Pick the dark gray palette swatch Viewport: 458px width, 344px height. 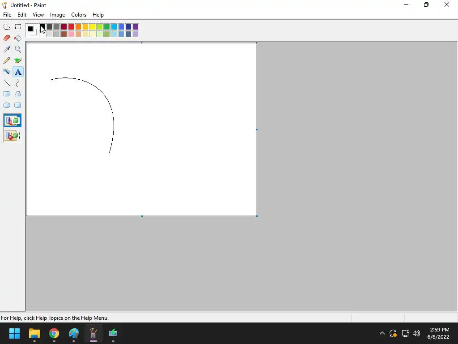[x=50, y=27]
